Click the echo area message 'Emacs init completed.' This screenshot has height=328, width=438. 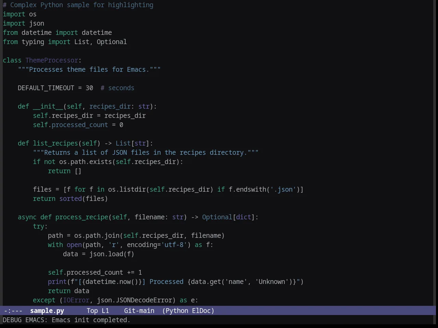pos(91,320)
